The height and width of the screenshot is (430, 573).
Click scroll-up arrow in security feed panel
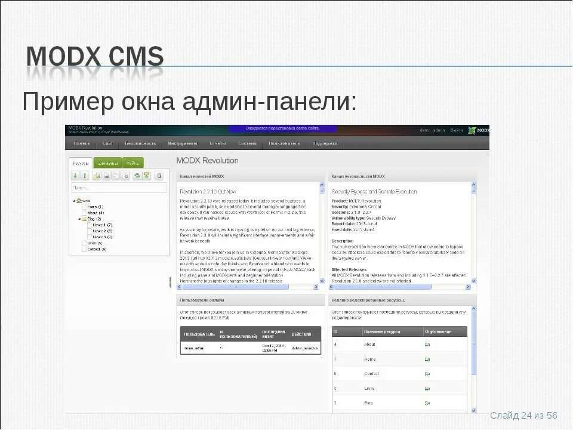473,185
